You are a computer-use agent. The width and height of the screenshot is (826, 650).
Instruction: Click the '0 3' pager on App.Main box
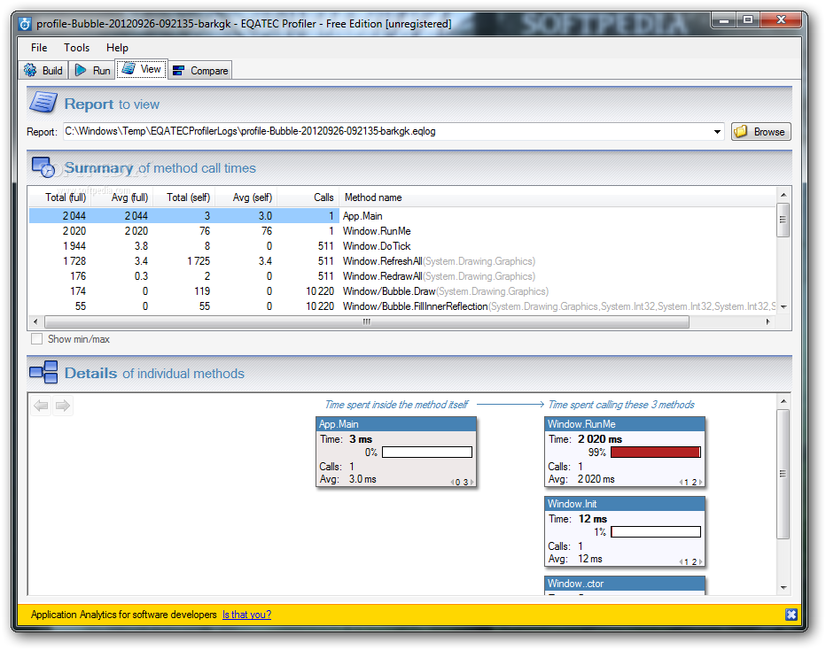click(x=463, y=482)
